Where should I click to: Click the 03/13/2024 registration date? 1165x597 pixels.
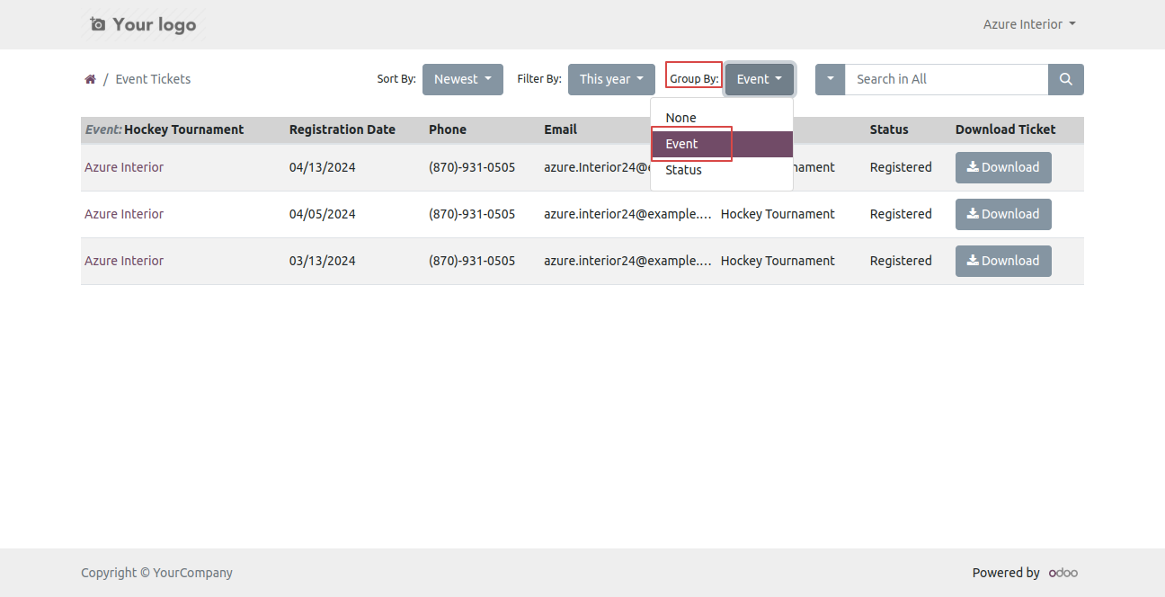click(x=323, y=261)
